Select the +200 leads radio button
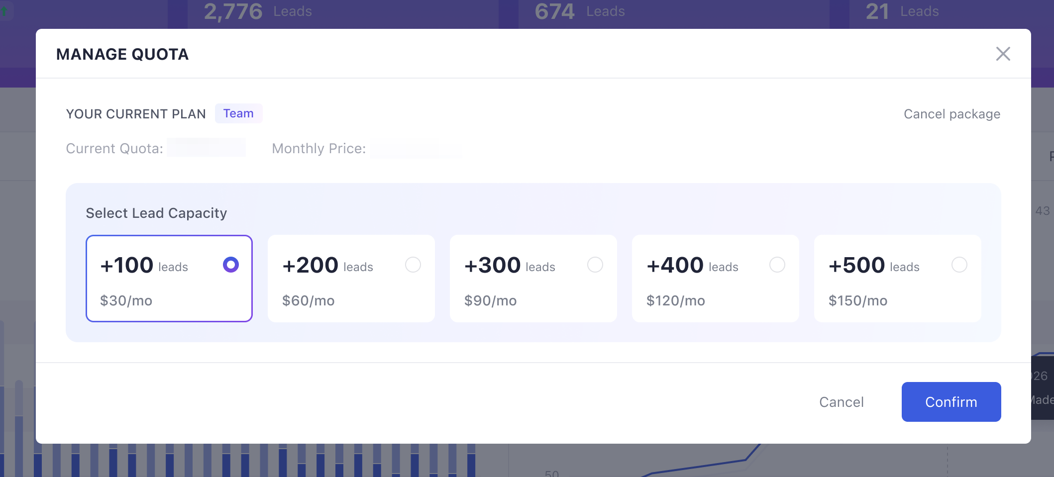Viewport: 1054px width, 477px height. (x=413, y=265)
